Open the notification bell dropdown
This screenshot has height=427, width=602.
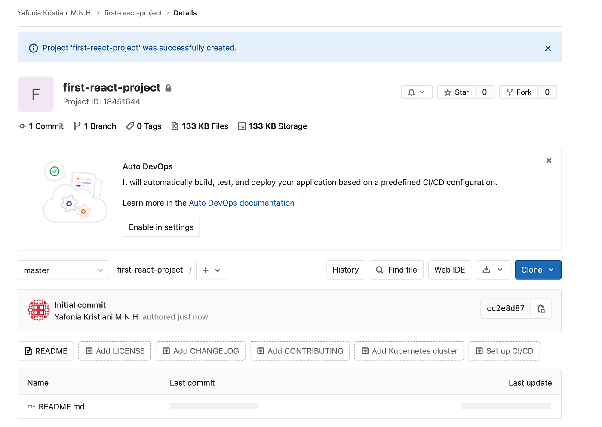pos(416,92)
